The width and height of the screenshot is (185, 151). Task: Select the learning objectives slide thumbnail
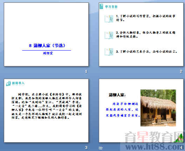tap(141, 34)
